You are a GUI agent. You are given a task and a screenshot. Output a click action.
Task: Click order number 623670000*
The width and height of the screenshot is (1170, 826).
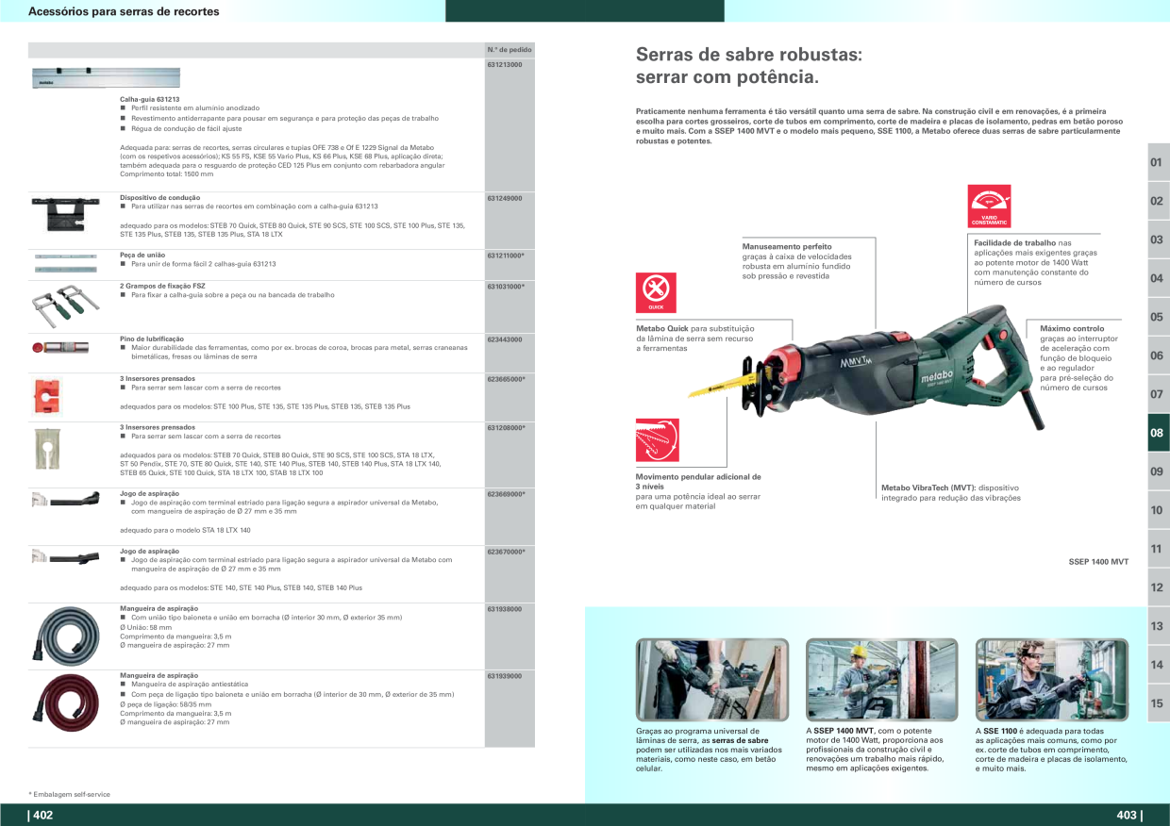[506, 551]
